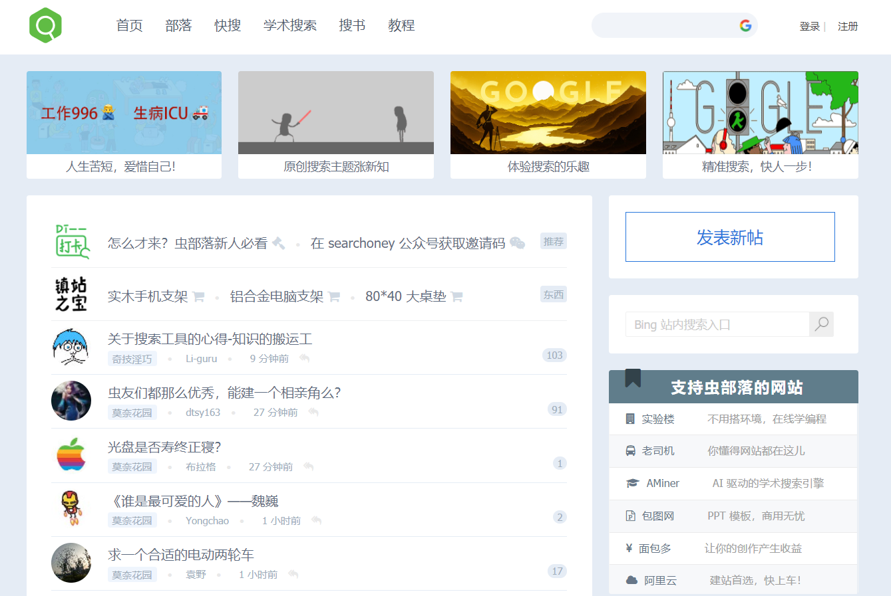Open the 快搜 nav item
This screenshot has height=596, width=891.
(x=228, y=25)
